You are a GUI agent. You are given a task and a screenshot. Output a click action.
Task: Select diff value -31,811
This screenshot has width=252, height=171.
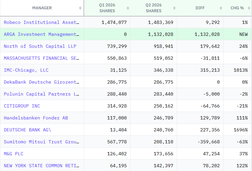(x=210, y=58)
